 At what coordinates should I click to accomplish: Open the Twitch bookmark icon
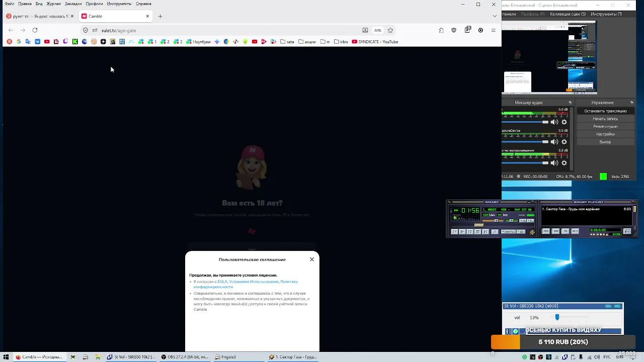coord(65,42)
